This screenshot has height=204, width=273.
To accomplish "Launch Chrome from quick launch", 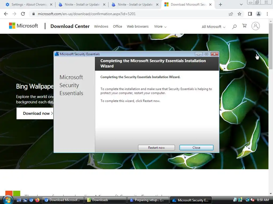I will click(x=31, y=200).
